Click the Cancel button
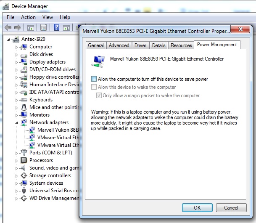The height and width of the screenshot is (223, 256). [231, 207]
